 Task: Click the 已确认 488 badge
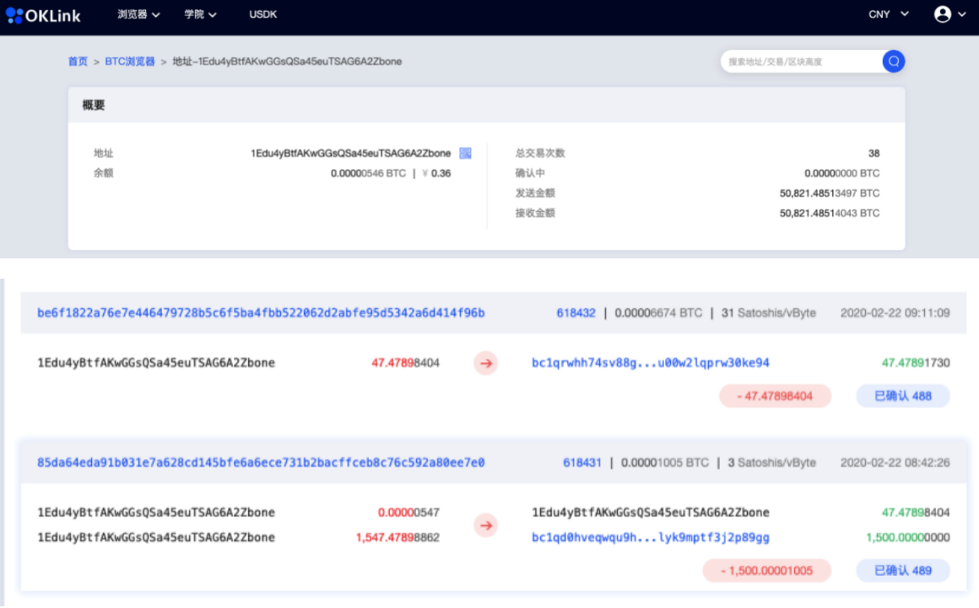coord(902,395)
